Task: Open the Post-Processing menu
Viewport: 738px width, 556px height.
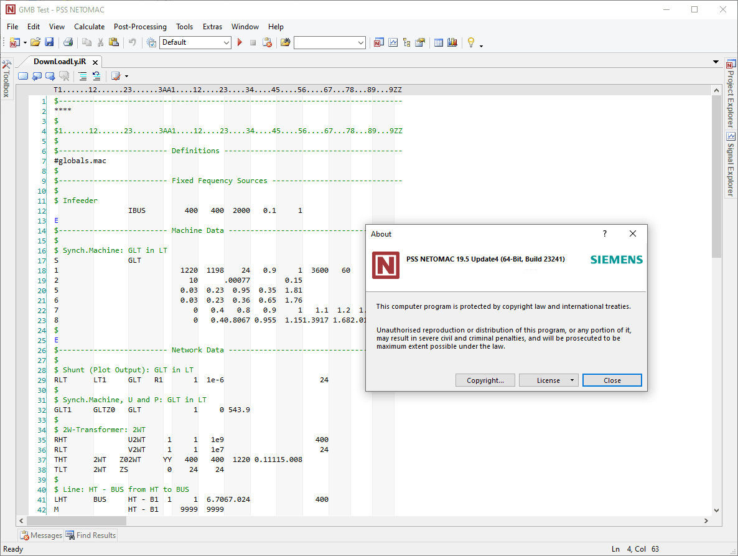Action: (x=140, y=27)
